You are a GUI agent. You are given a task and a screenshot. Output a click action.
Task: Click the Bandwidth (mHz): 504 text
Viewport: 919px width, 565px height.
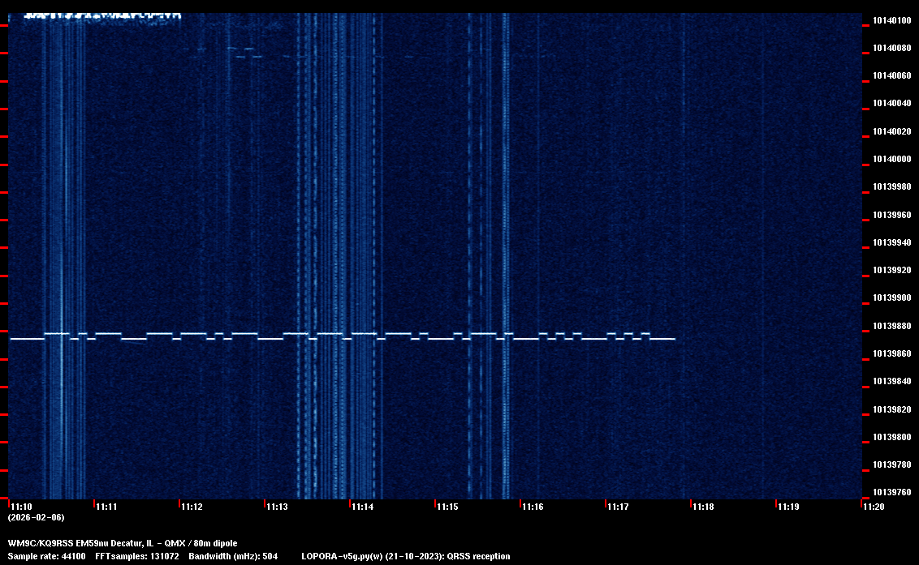(x=233, y=556)
